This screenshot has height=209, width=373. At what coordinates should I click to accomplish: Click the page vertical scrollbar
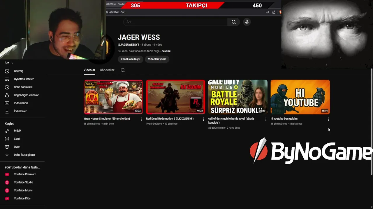point(371,122)
